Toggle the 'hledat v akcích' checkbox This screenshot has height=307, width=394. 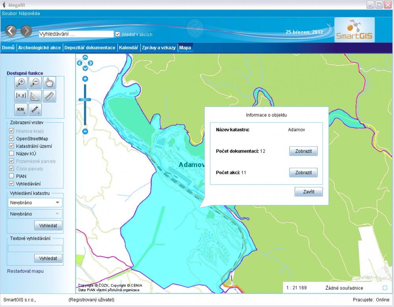pos(117,34)
